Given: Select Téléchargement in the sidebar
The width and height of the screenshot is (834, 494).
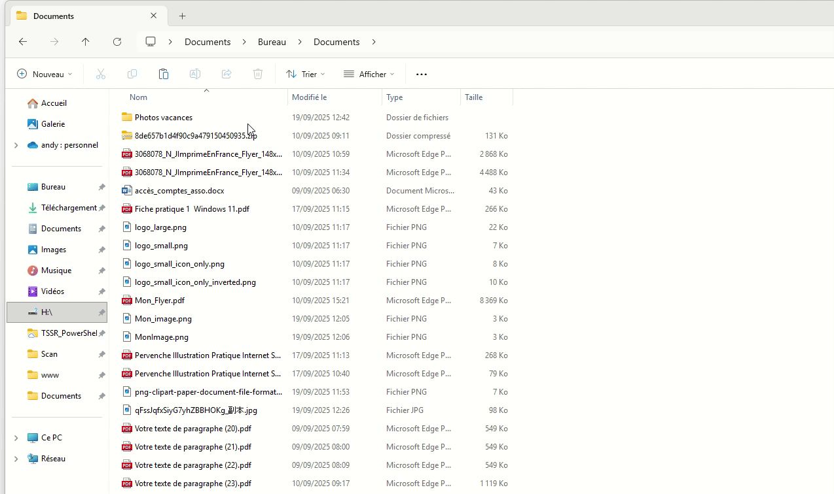Looking at the screenshot, I should coord(68,208).
